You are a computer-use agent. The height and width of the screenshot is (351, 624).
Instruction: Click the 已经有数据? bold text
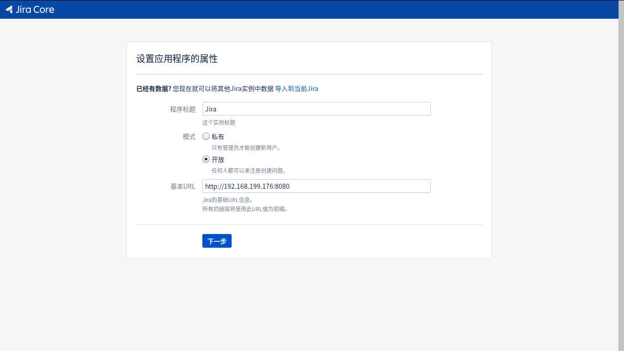point(153,89)
